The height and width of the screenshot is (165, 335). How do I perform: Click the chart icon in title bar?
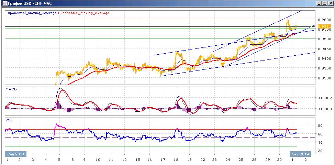4,3
